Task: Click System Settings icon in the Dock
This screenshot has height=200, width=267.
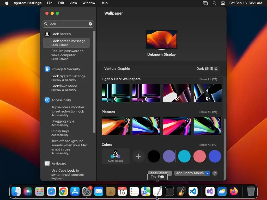Action: point(87,191)
